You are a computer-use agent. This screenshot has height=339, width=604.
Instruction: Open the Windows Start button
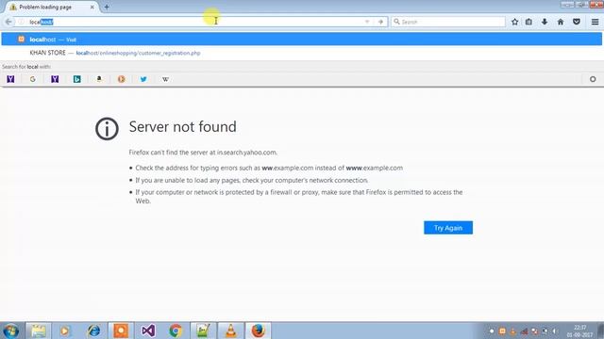10,331
